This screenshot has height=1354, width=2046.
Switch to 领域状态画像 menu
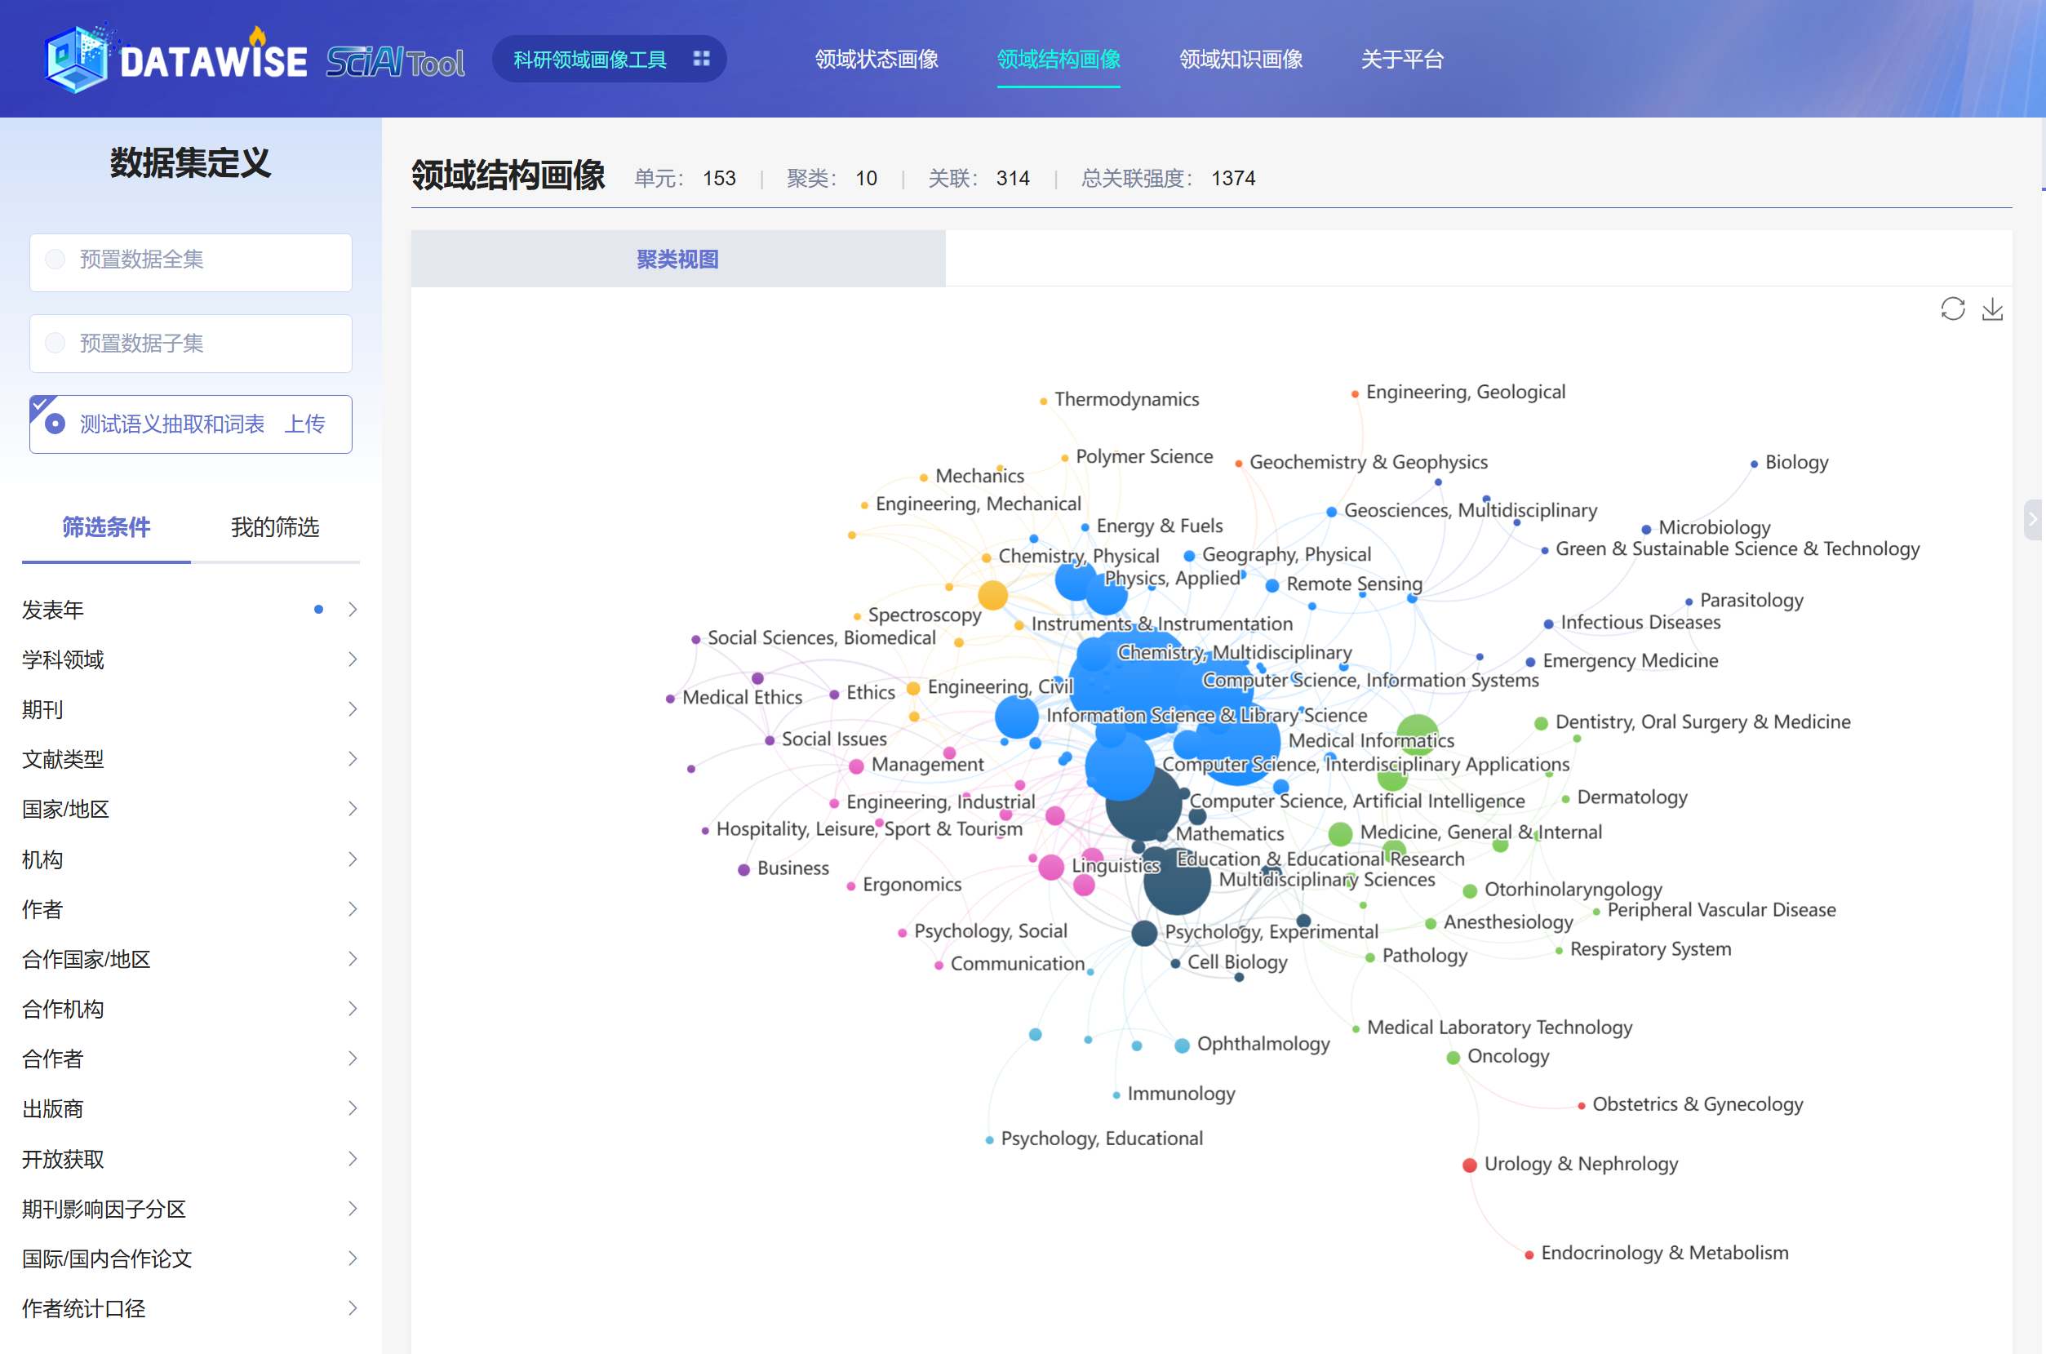pyautogui.click(x=877, y=59)
